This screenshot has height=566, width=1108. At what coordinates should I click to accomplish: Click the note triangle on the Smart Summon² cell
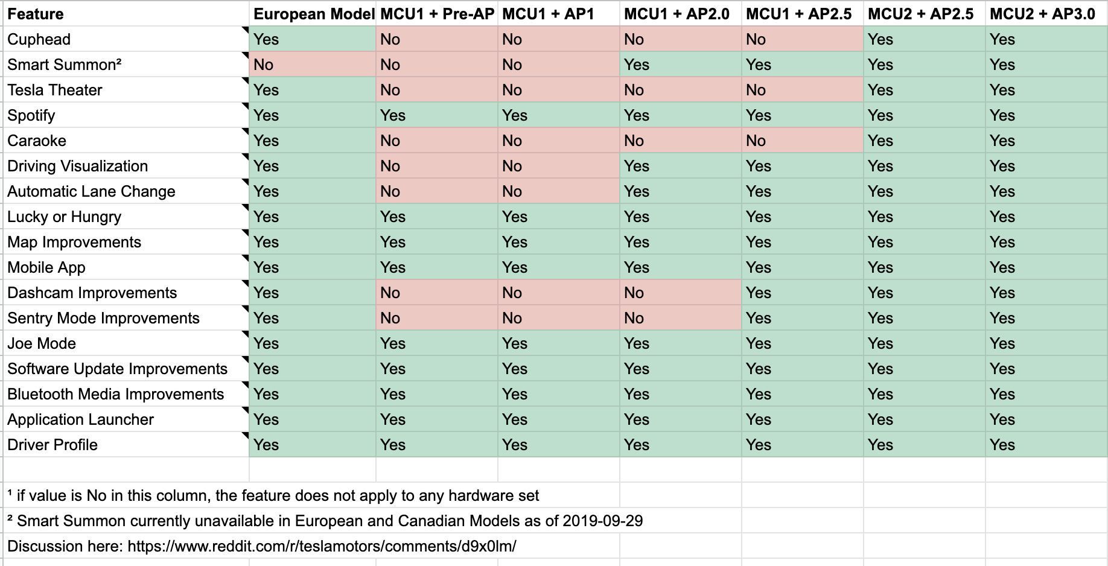pos(246,54)
